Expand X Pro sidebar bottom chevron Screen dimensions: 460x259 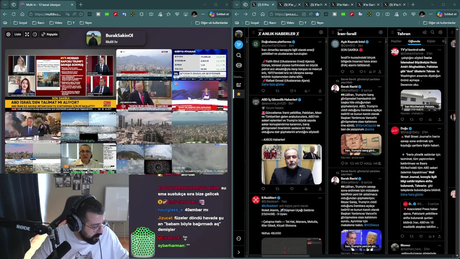pyautogui.click(x=239, y=252)
